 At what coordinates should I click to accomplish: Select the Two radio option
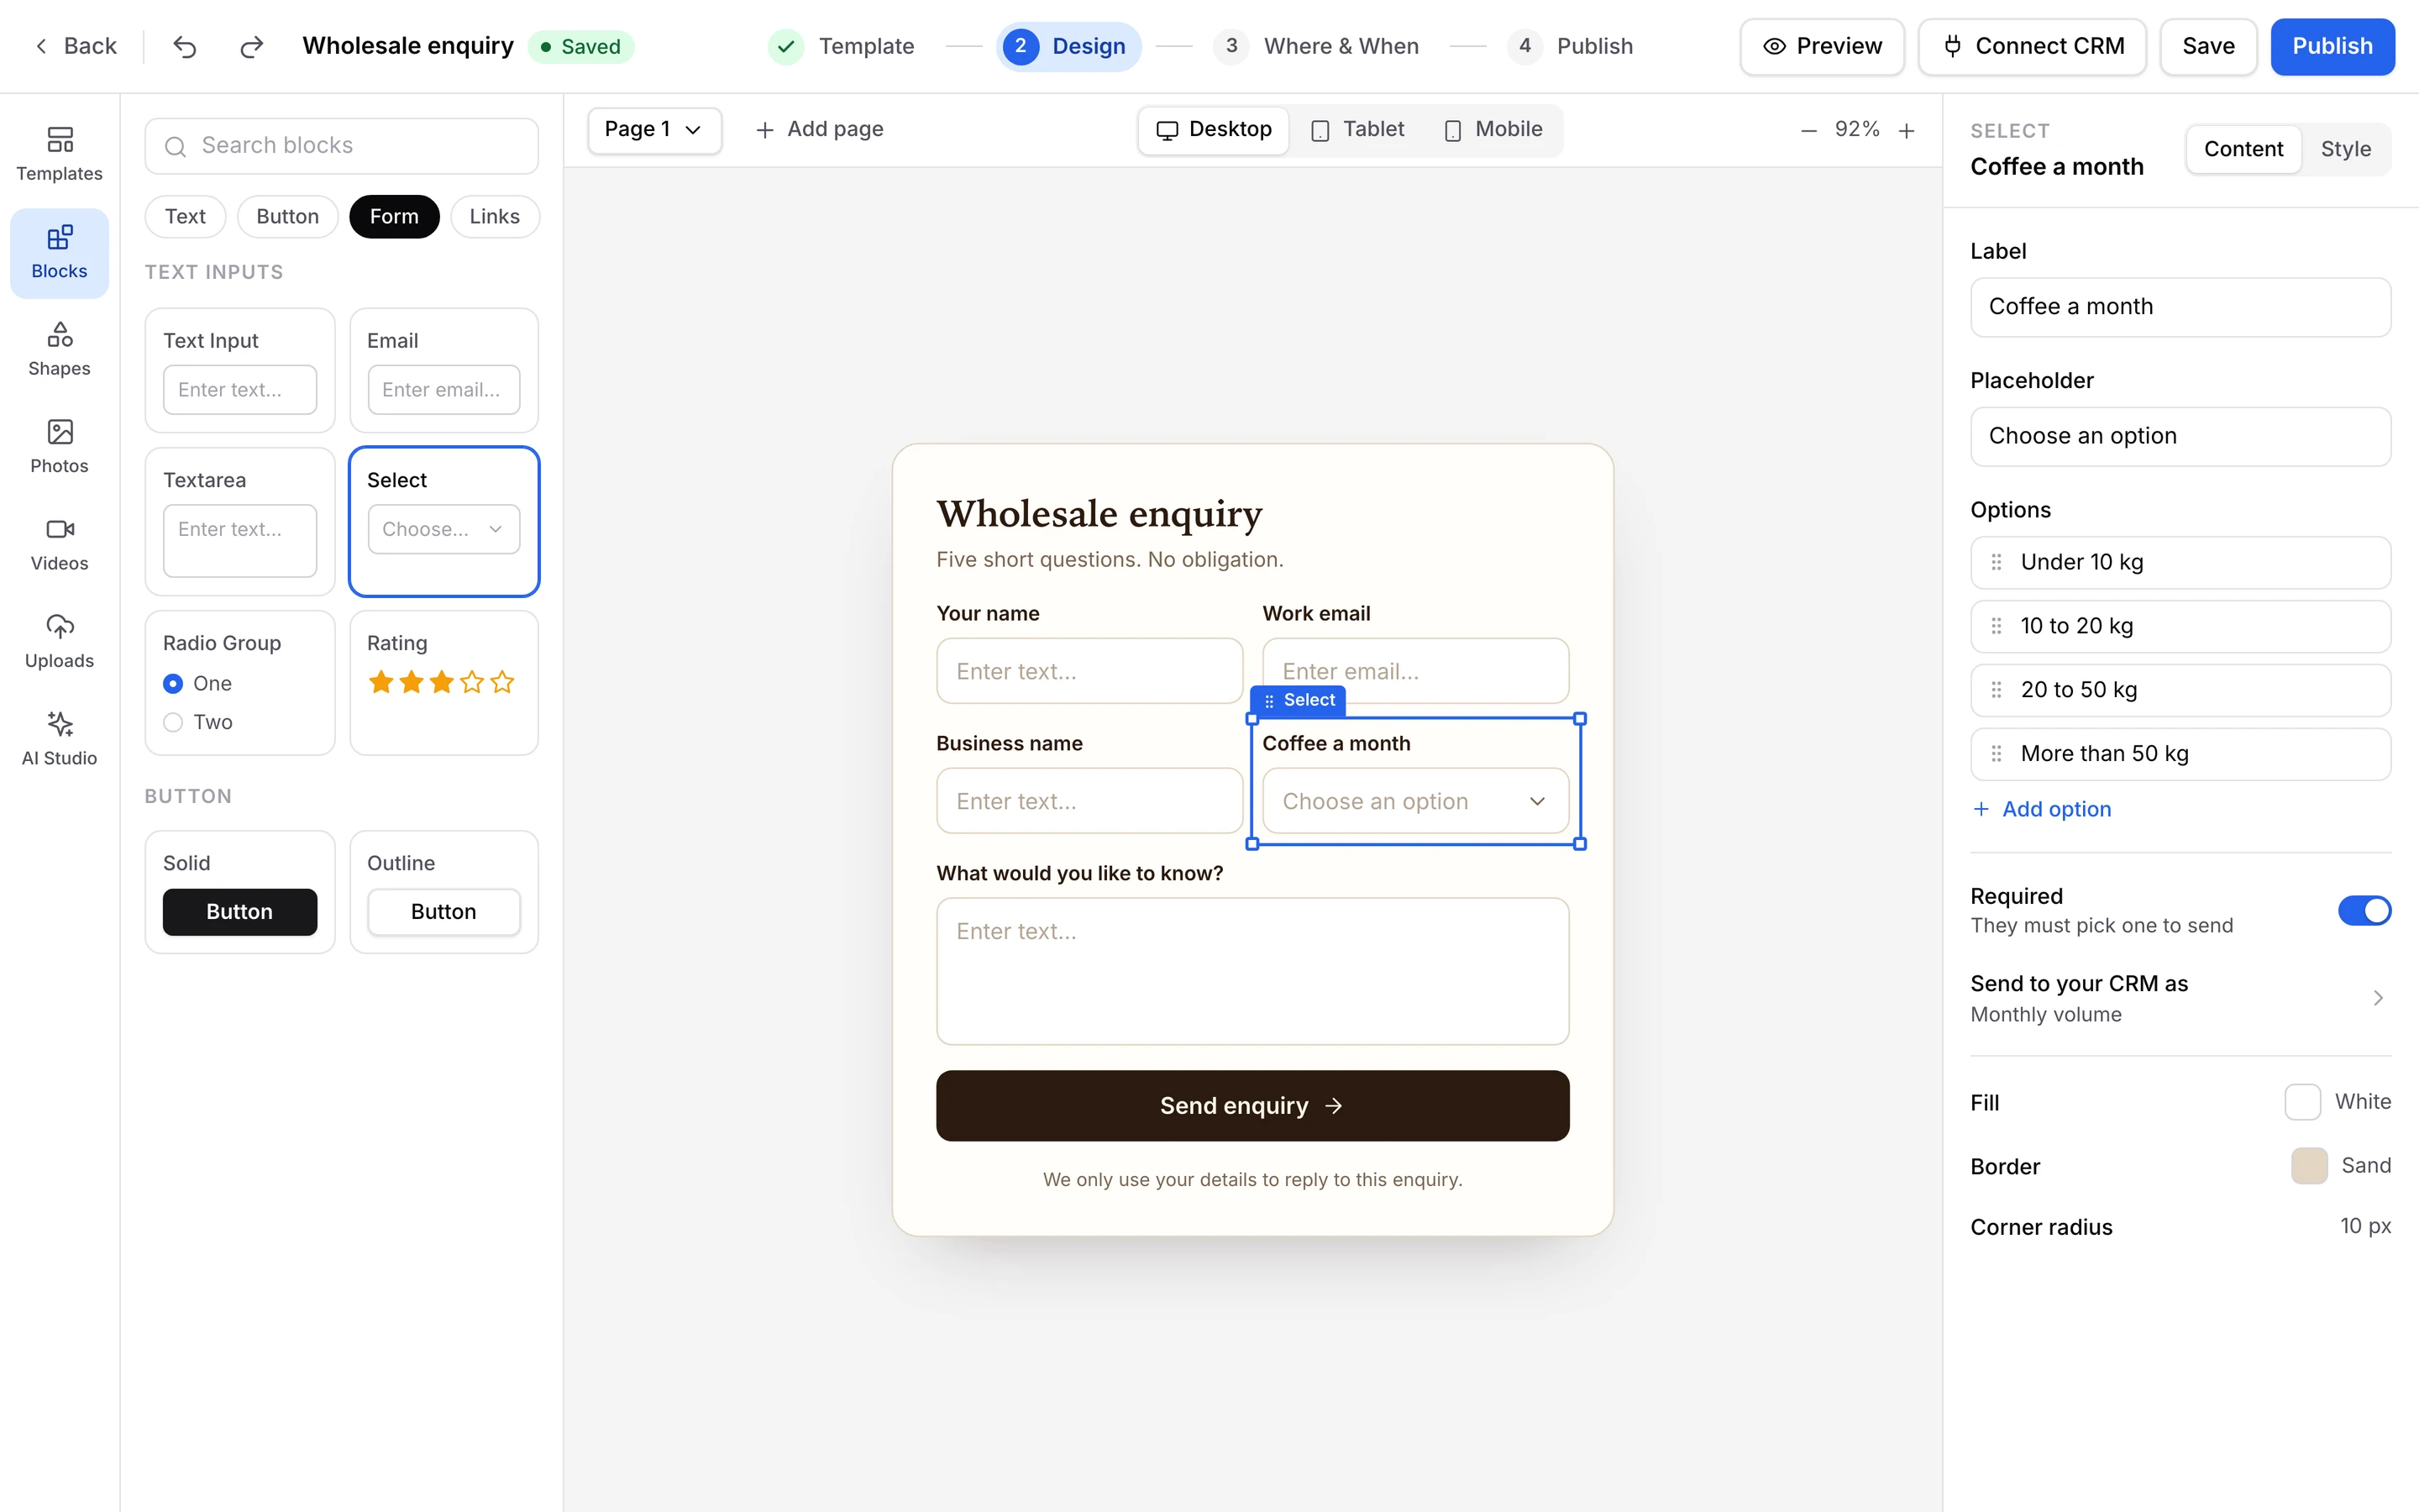tap(173, 722)
